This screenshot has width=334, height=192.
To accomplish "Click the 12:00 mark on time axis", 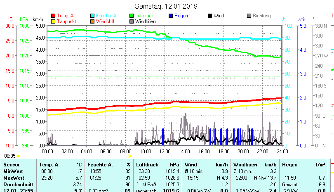I will [165, 152].
